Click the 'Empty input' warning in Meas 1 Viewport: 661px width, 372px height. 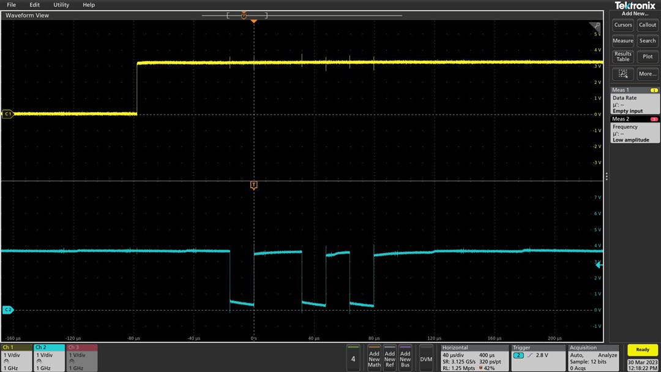pyautogui.click(x=628, y=111)
